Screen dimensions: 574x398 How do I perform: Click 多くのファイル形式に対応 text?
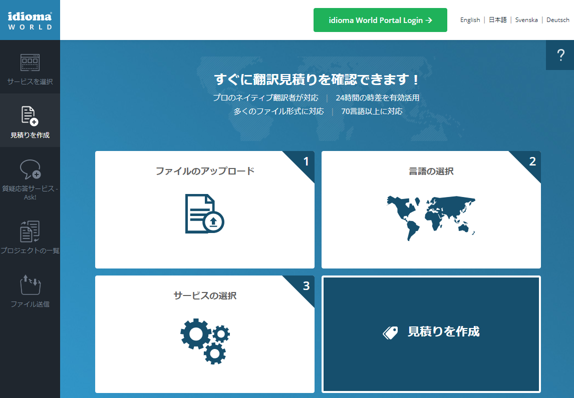click(278, 111)
